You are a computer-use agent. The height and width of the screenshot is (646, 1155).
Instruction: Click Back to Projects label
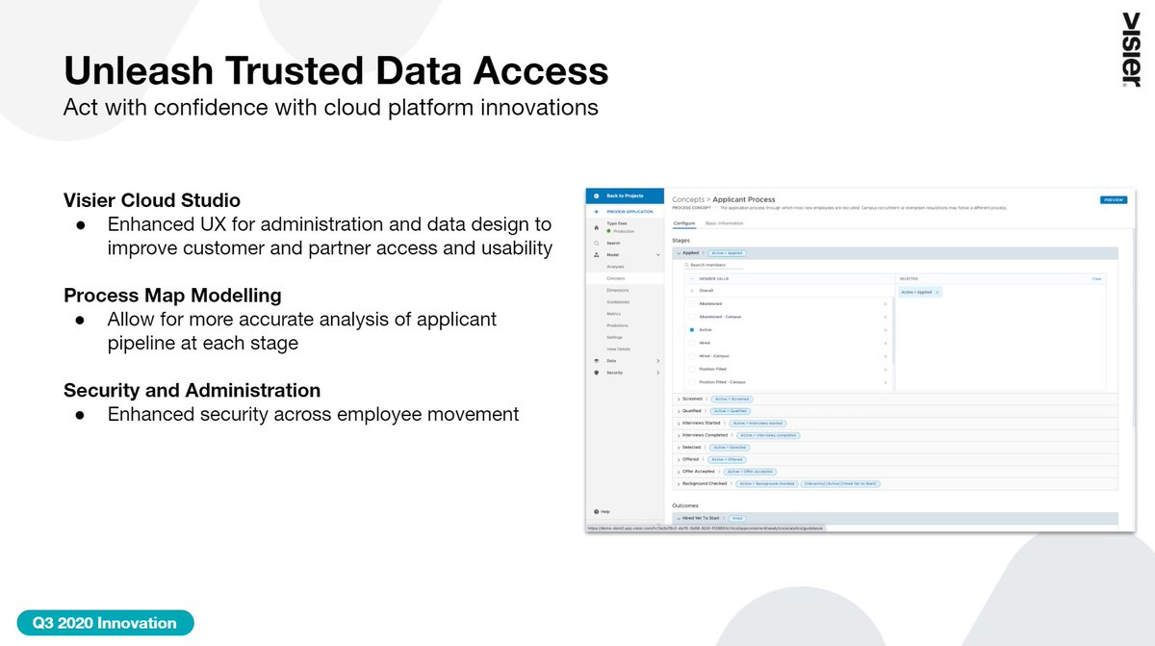(625, 195)
